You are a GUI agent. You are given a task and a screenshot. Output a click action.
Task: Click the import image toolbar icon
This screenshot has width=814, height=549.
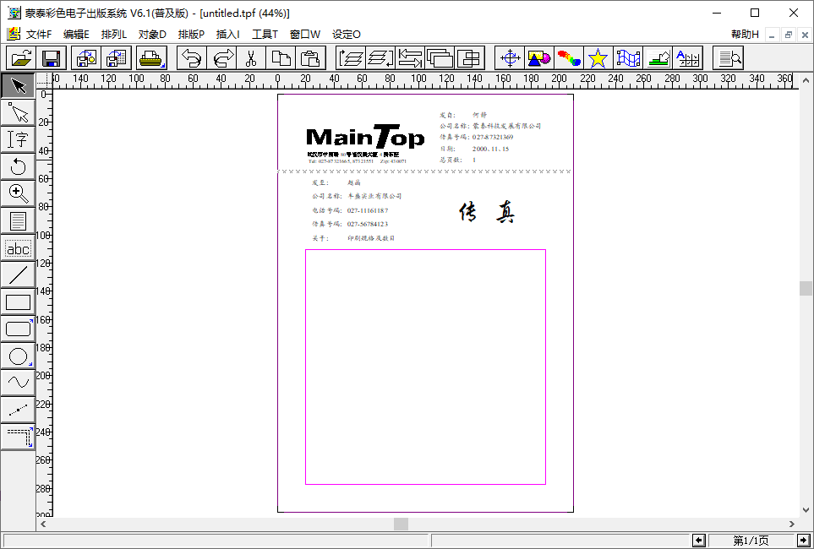pyautogui.click(x=86, y=58)
